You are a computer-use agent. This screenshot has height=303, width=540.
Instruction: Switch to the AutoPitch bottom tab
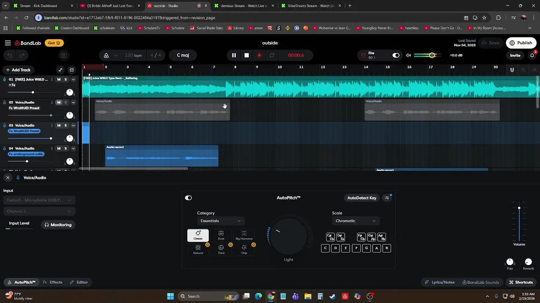(22, 282)
